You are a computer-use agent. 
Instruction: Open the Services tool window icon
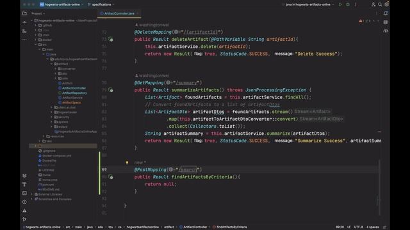pyautogui.click(x=24, y=176)
